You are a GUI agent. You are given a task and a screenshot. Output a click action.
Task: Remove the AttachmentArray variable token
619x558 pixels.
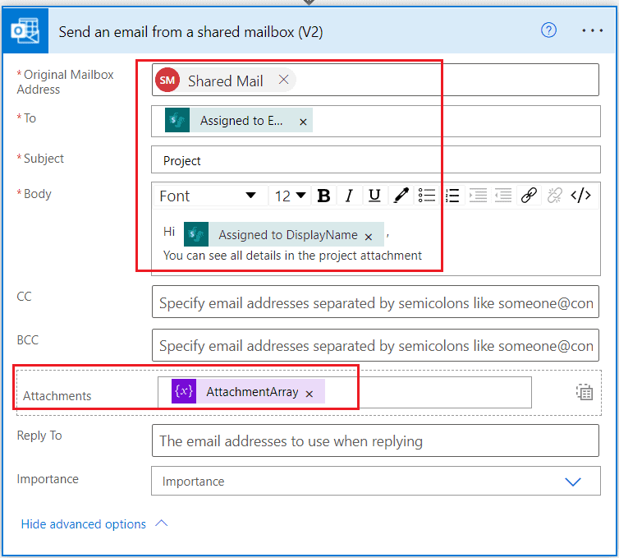tap(309, 394)
